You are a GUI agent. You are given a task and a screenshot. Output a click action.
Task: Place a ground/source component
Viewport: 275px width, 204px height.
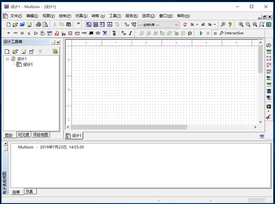tap(8, 33)
